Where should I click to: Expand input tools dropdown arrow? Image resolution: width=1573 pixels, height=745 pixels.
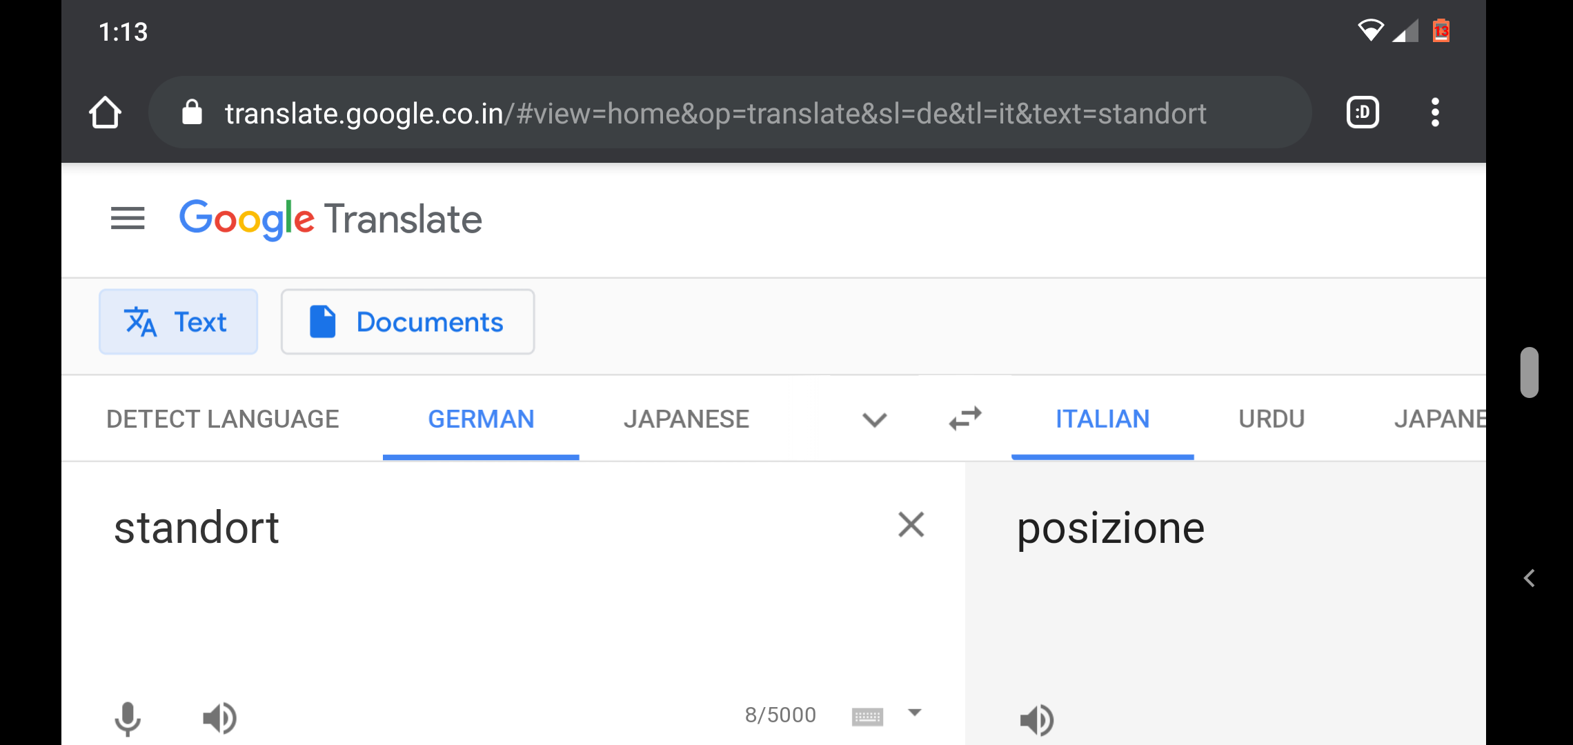pos(915,713)
